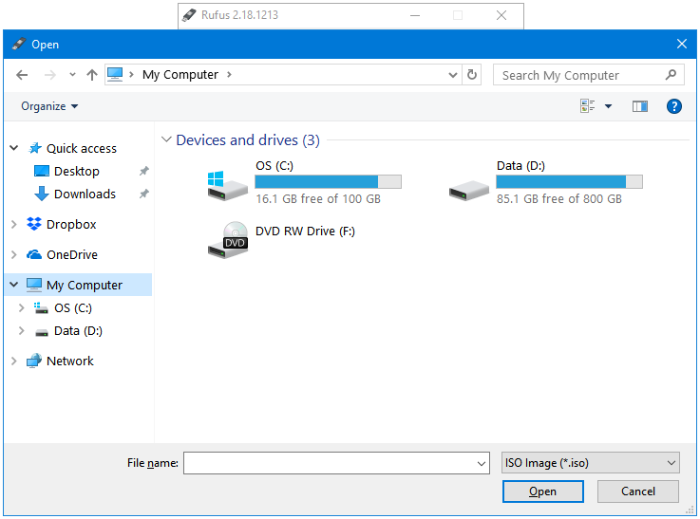The height and width of the screenshot is (519, 700).
Task: Open ISO Image file type dropdown
Action: click(591, 463)
